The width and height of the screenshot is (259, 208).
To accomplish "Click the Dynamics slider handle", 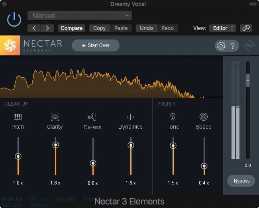I will coord(131,145).
